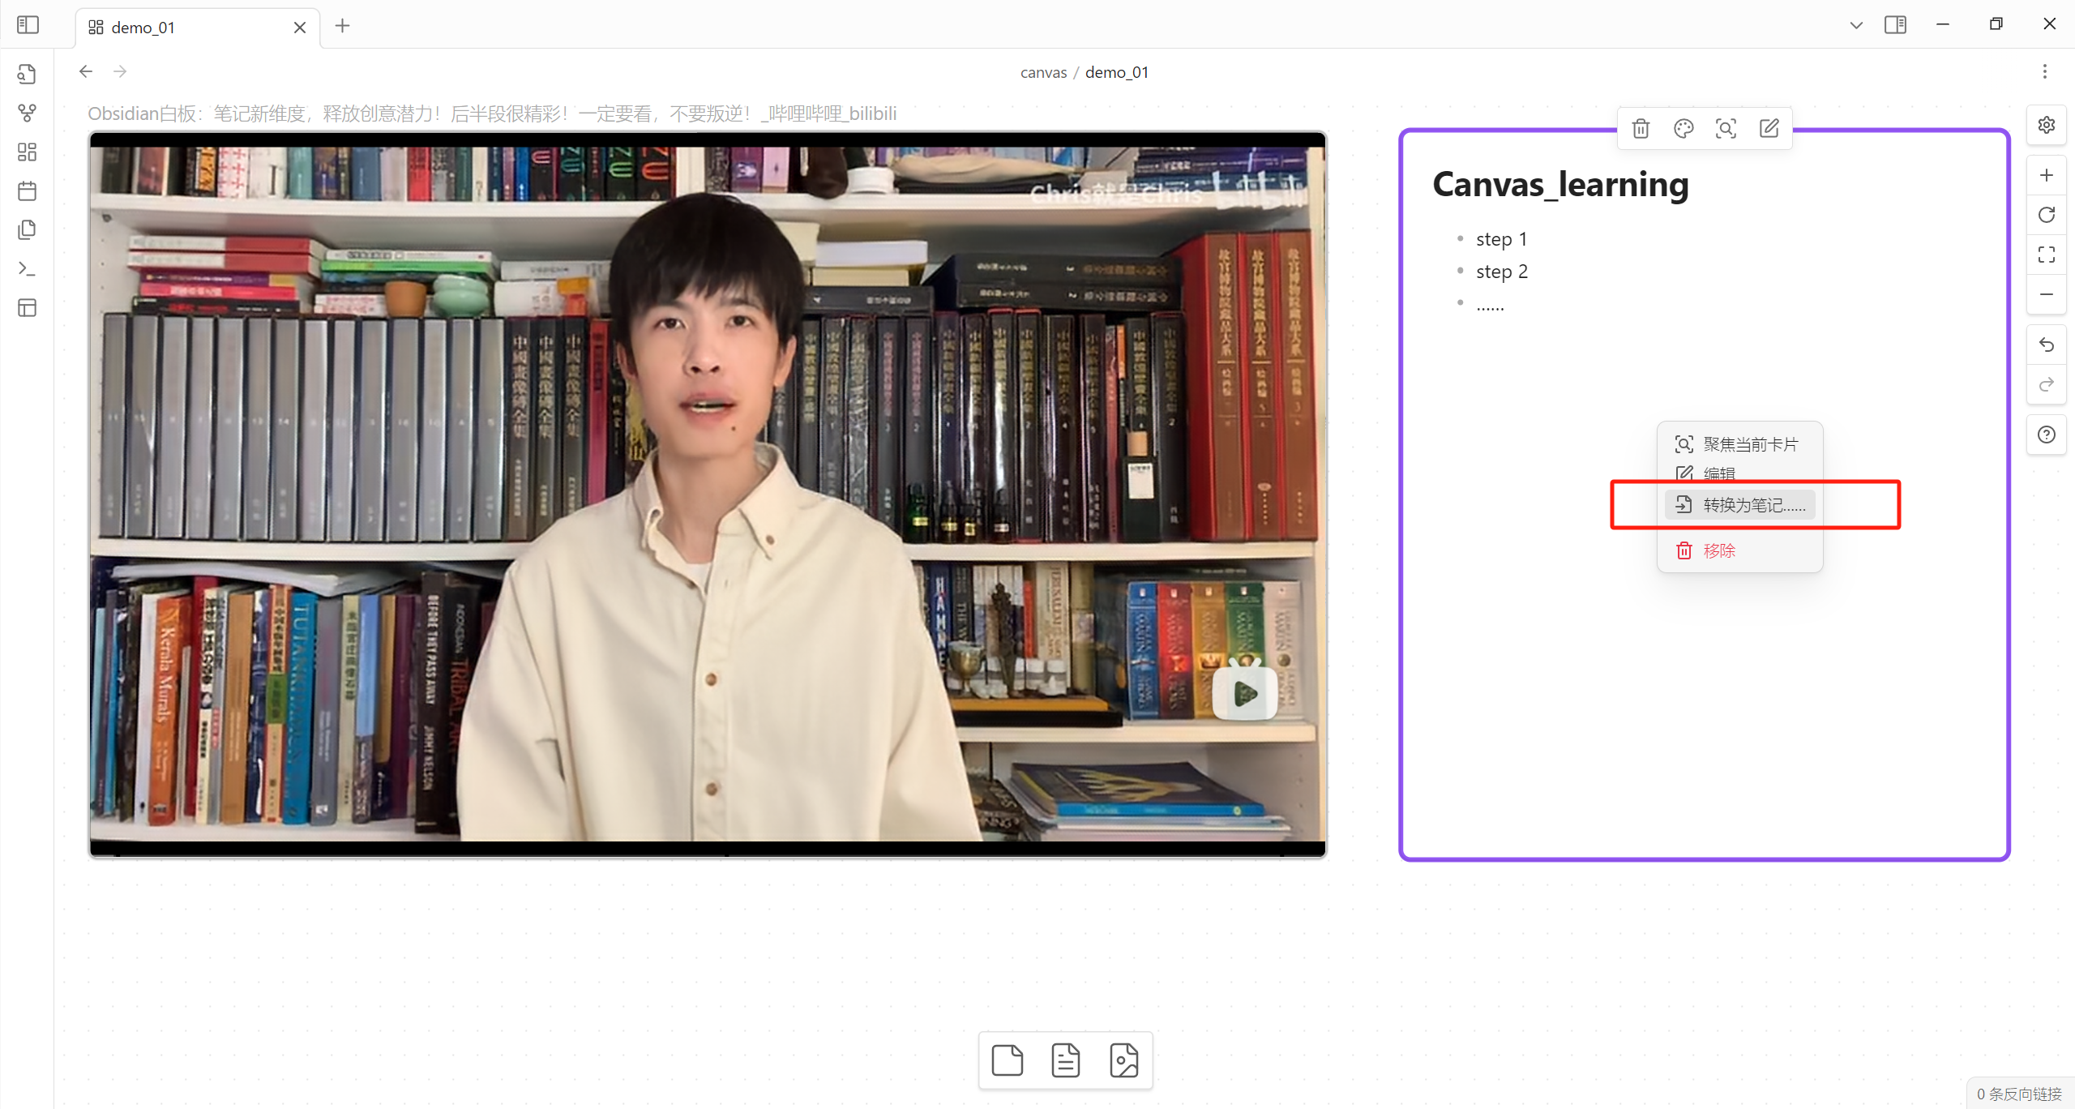This screenshot has height=1109, width=2075.
Task: Toggle the left sidebar
Action: (x=28, y=25)
